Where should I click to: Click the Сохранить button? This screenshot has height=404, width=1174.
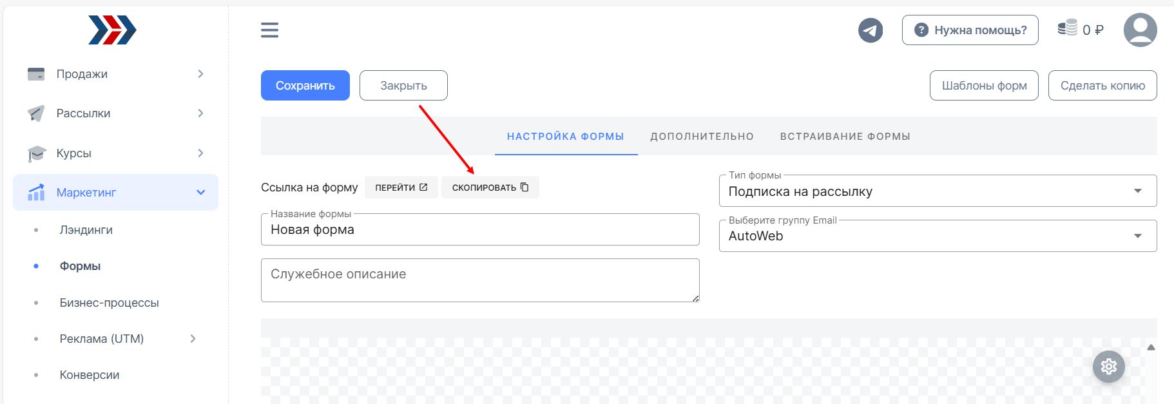305,86
